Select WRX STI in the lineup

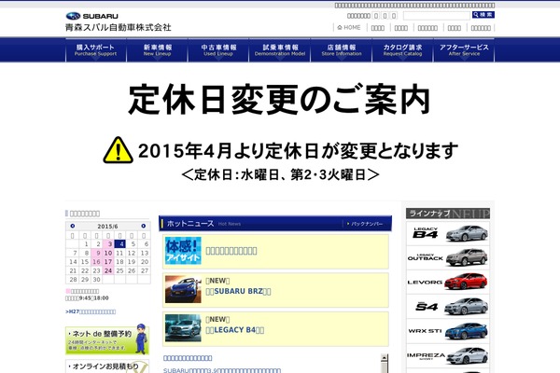pos(448,331)
